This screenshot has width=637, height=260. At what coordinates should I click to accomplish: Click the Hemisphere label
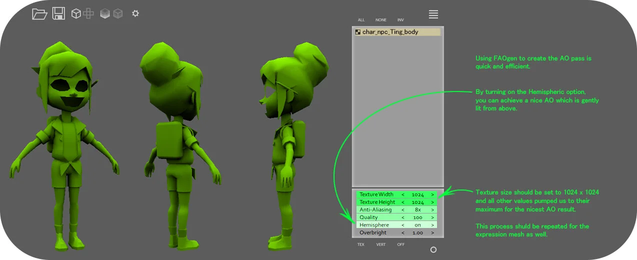374,225
